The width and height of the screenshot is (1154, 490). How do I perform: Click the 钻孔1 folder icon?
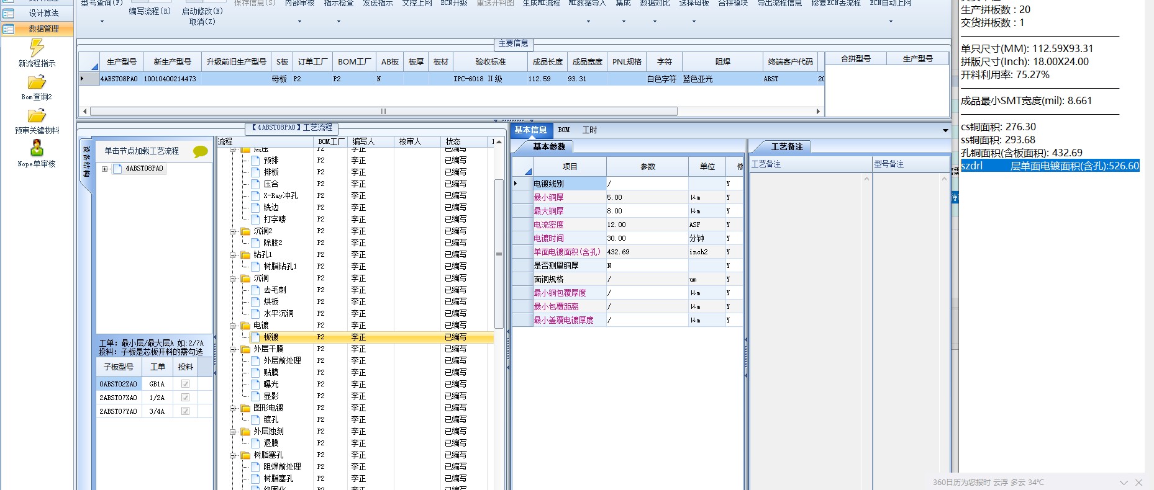coord(245,255)
